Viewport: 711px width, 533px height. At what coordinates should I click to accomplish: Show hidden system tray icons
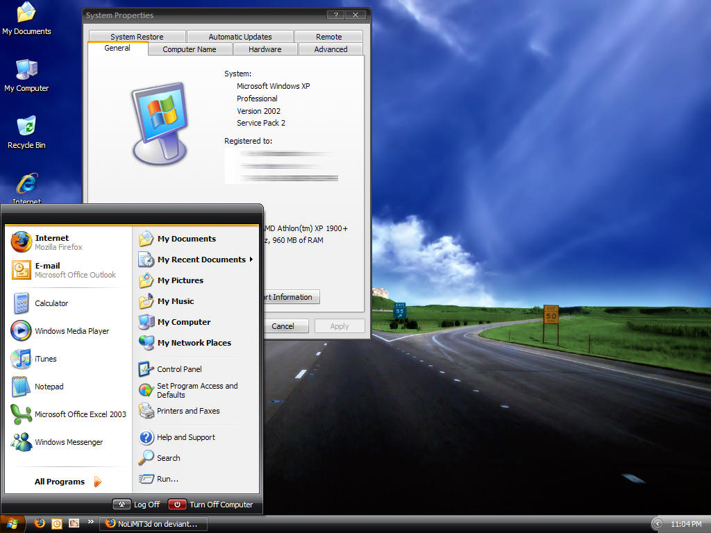657,524
